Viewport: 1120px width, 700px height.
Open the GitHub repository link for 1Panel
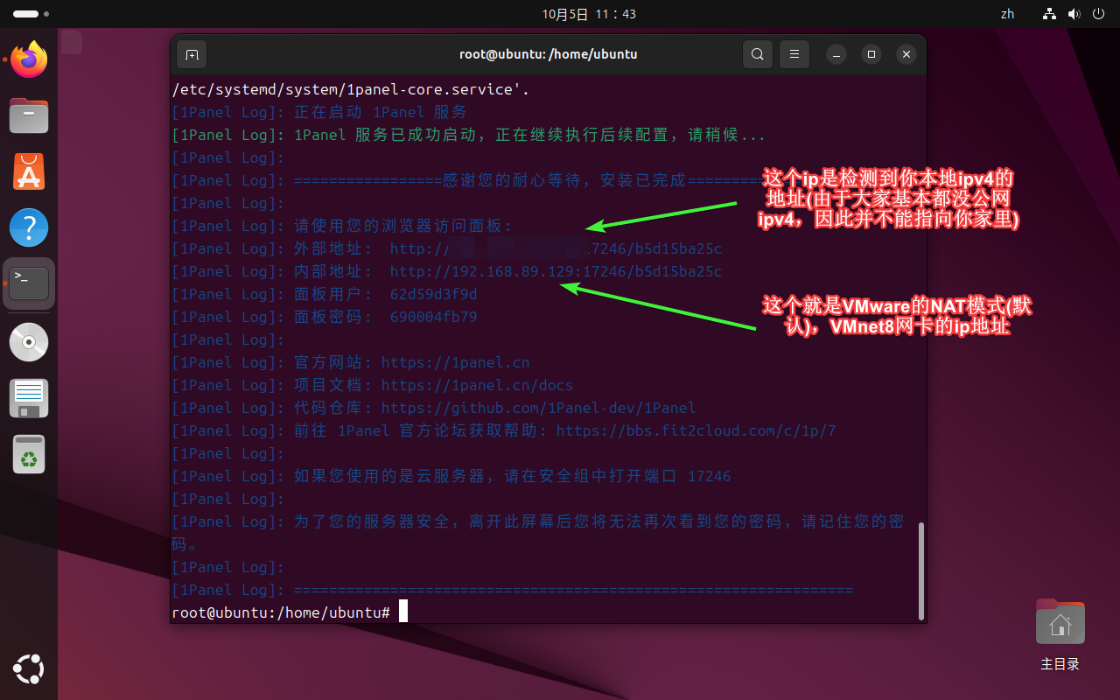[538, 408]
